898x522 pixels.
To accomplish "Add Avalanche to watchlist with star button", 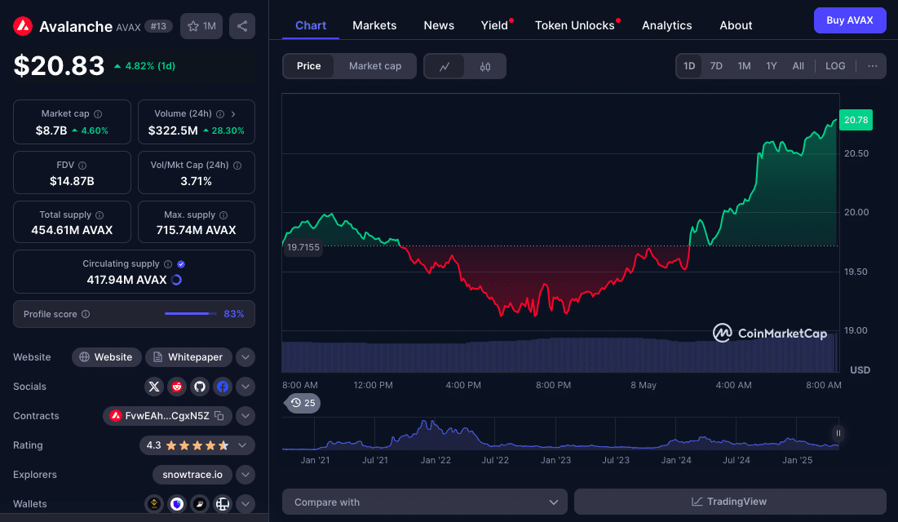I will click(201, 26).
